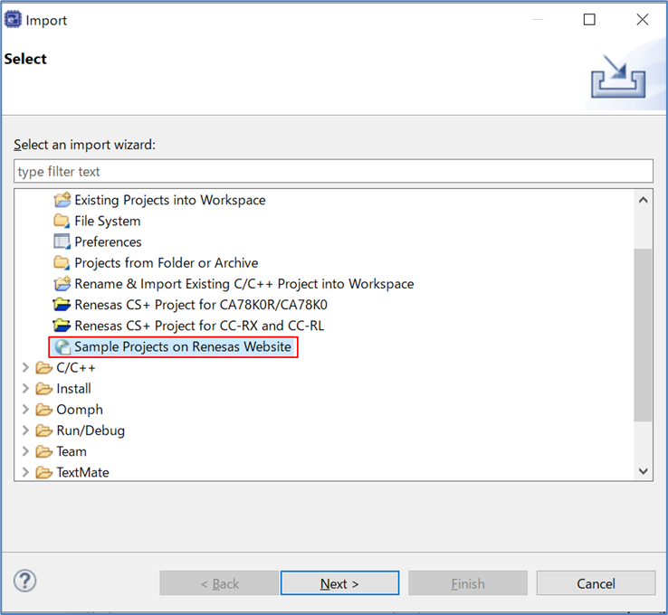Maximize the Import dialog window
This screenshot has height=615, width=668.
click(589, 19)
